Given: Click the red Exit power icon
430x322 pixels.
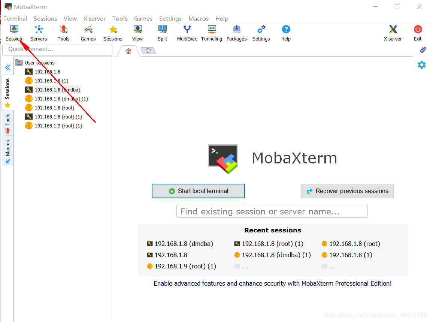Looking at the screenshot, I should coord(418,29).
